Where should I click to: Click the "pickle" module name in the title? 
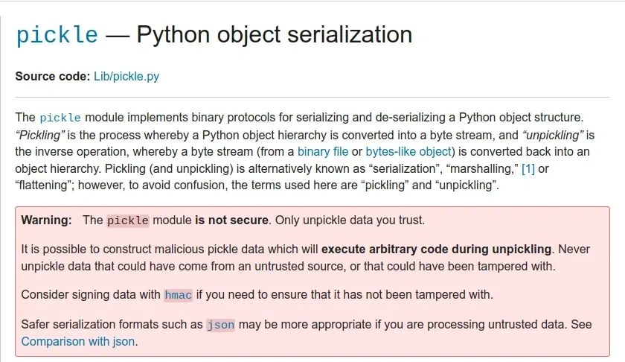tap(57, 35)
